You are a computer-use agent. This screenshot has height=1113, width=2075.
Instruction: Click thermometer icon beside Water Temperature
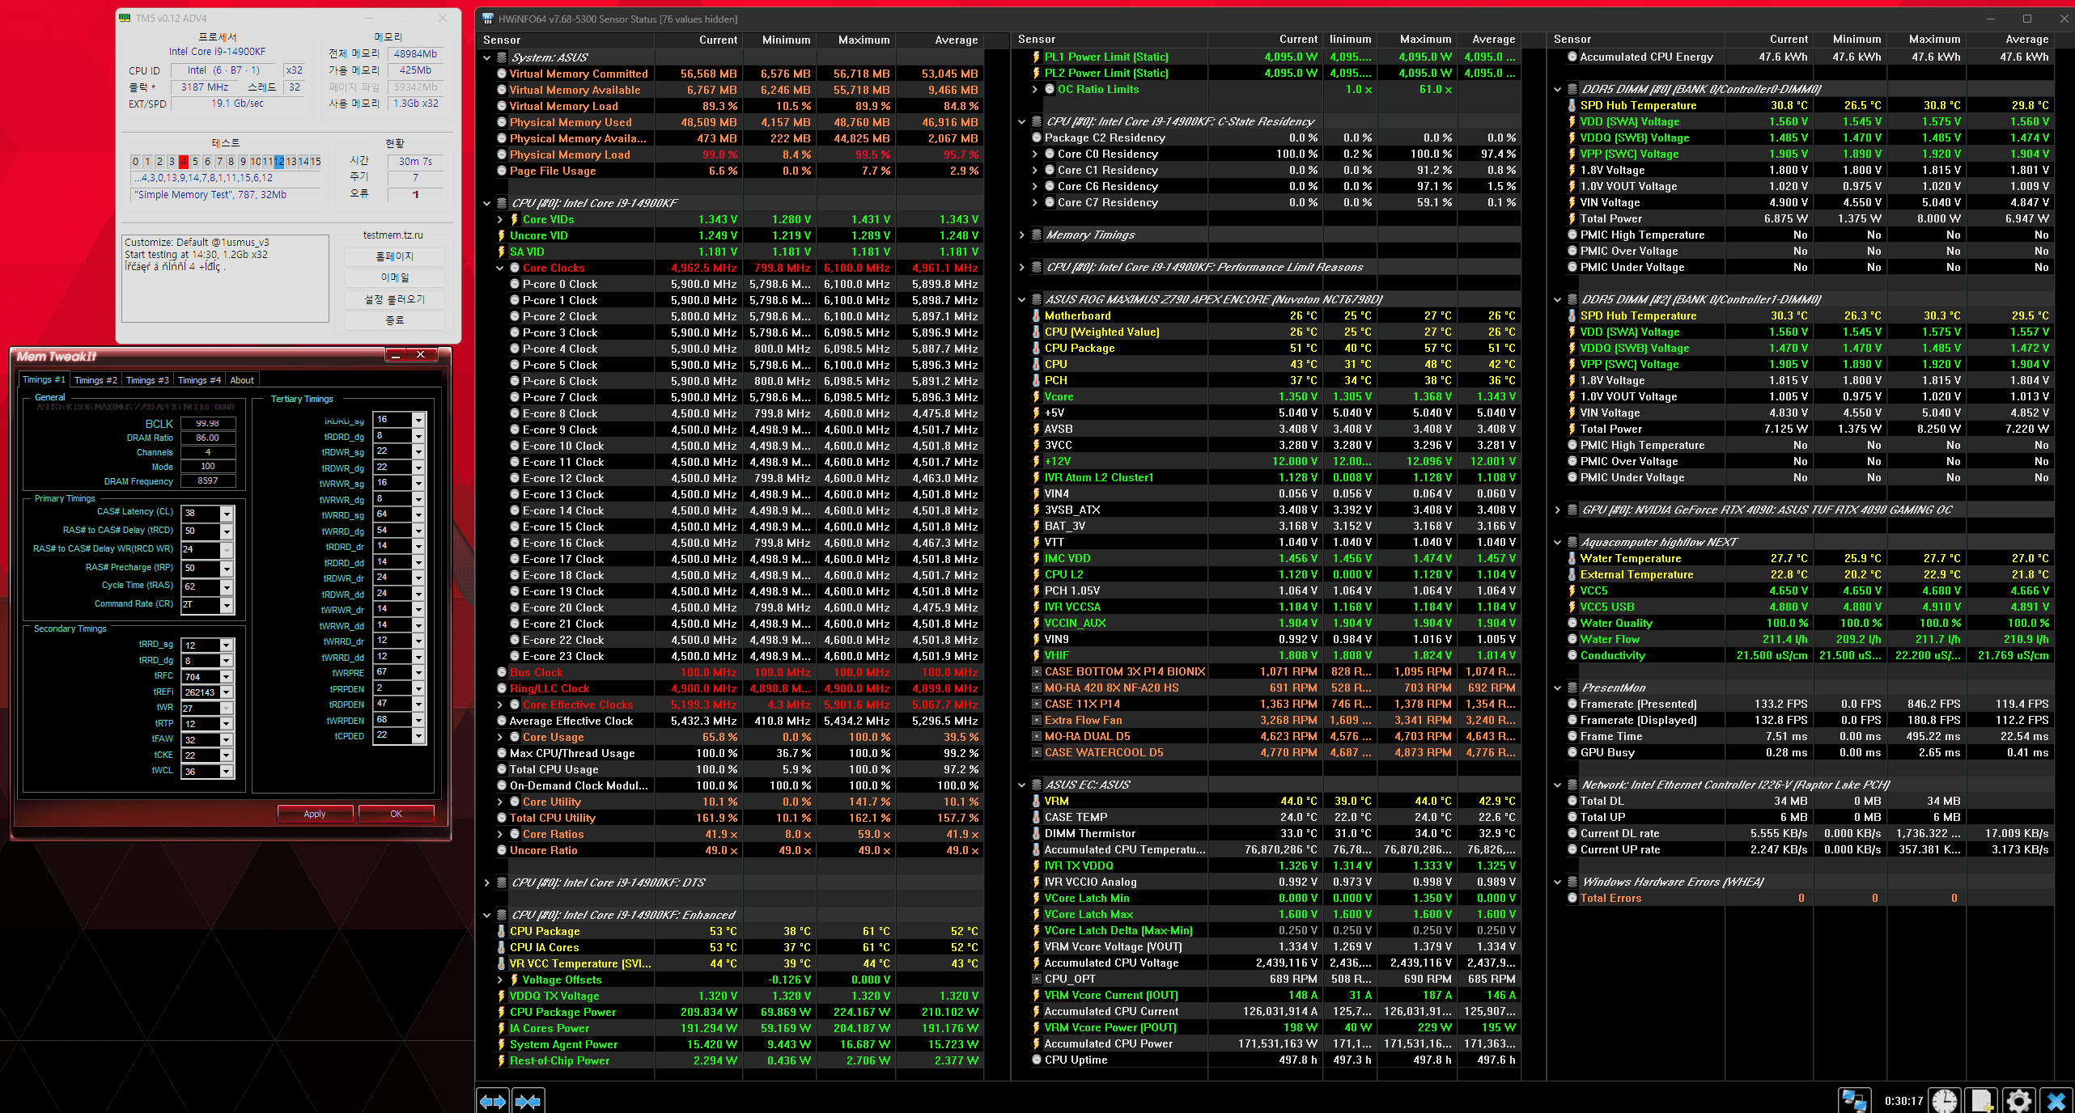coord(1572,558)
